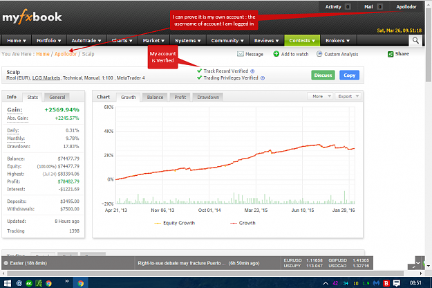
Task: Click the taskbar clock 08:51
Action: coord(415,282)
